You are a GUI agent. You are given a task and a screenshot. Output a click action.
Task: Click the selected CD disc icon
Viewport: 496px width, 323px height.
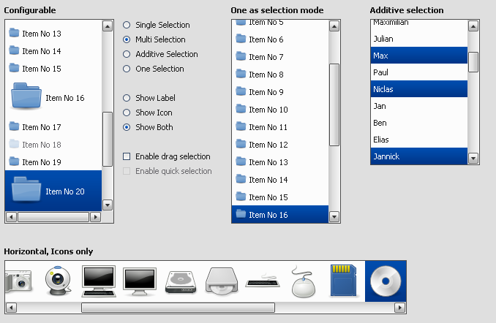coord(385,281)
